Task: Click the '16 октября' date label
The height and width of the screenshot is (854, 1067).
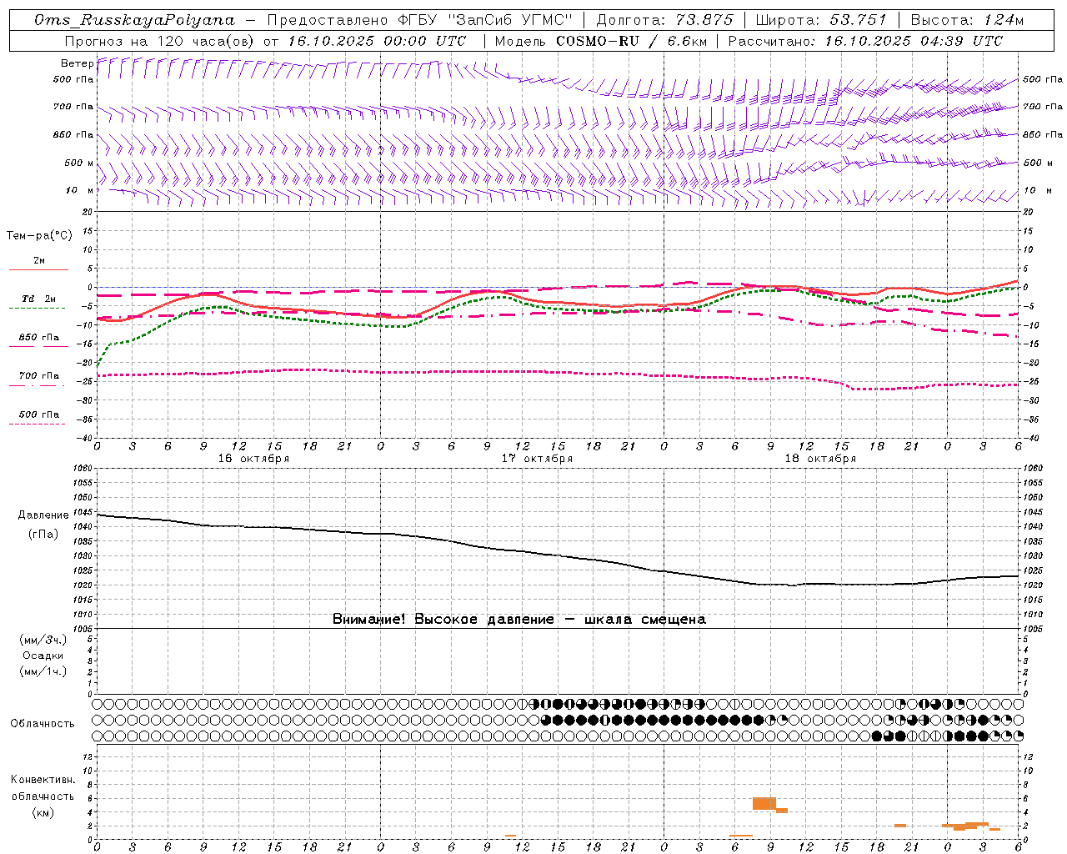Action: [253, 459]
